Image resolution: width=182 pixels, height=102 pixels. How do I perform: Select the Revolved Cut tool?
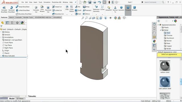pyautogui.click(x=48, y=9)
